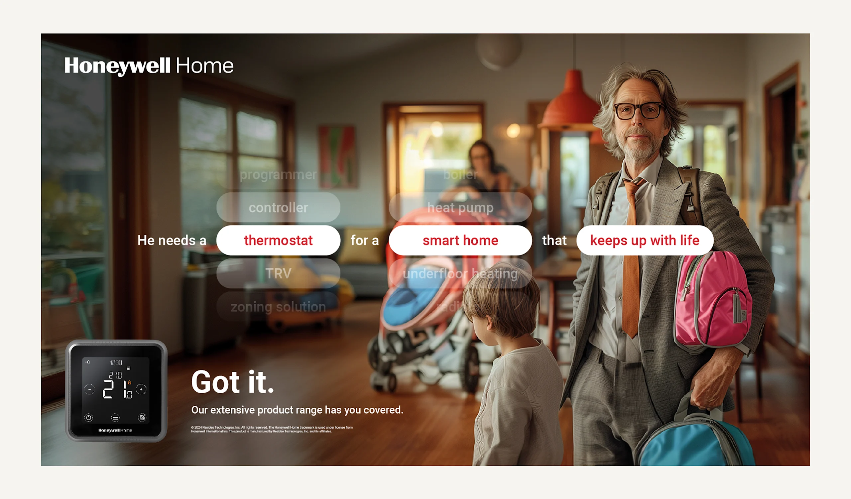Expand the controller dropdown alternatives

coord(279,207)
